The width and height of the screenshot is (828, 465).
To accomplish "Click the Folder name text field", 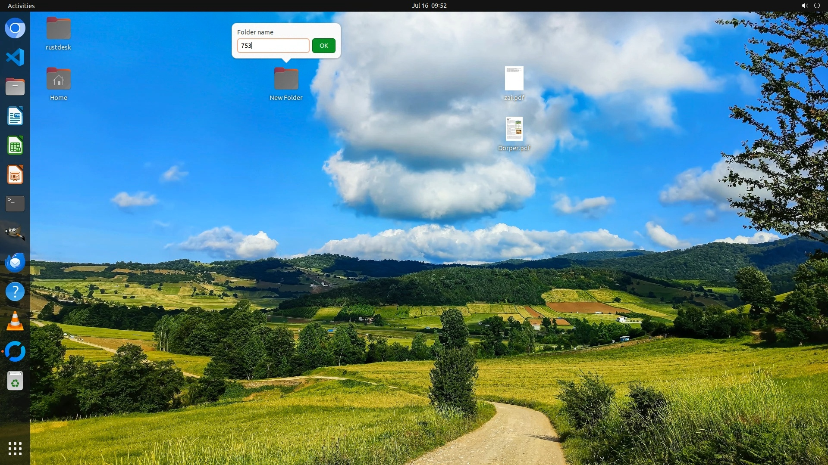I will [x=273, y=46].
